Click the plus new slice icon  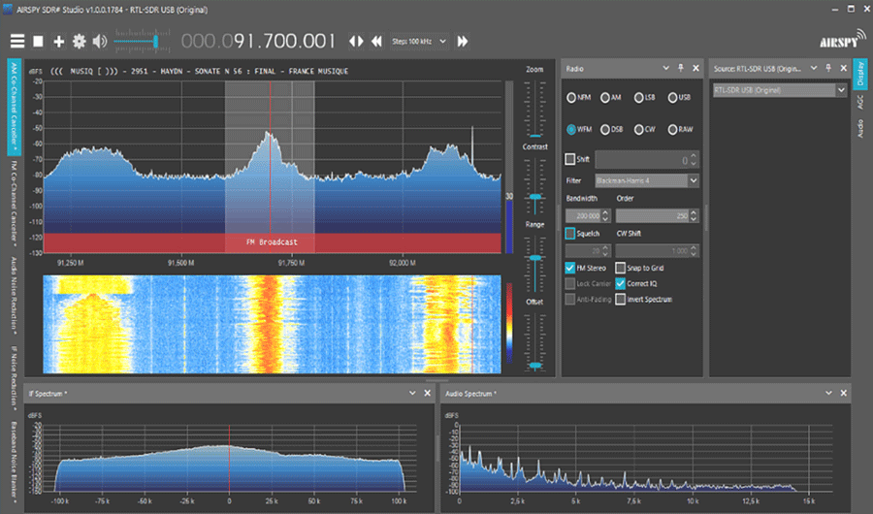click(x=58, y=41)
